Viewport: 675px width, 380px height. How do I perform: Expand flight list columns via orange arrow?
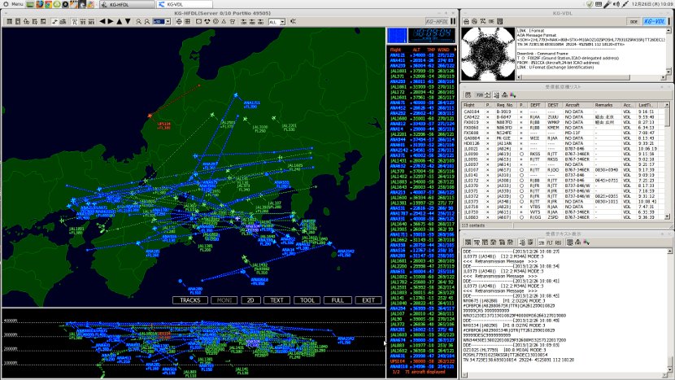pos(455,50)
